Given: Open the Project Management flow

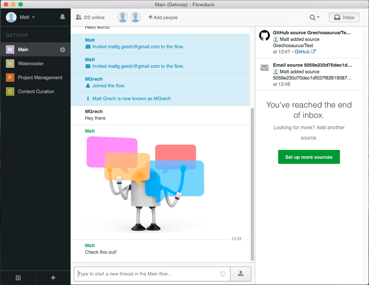Looking at the screenshot, I should 40,78.
